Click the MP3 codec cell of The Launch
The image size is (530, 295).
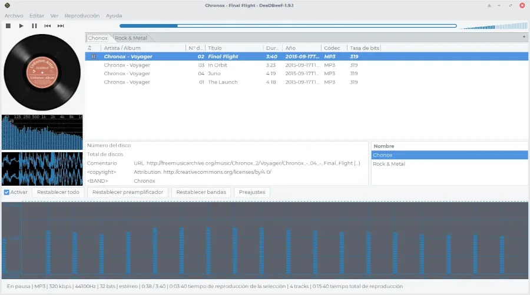(x=330, y=82)
